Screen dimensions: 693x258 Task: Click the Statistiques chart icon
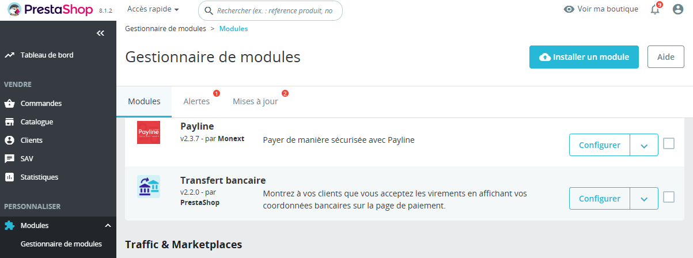tap(9, 177)
